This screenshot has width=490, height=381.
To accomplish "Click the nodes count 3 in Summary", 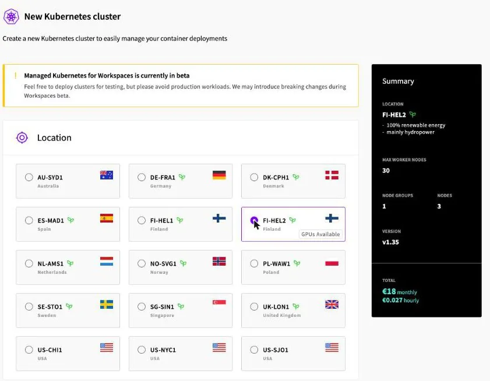I will 439,206.
